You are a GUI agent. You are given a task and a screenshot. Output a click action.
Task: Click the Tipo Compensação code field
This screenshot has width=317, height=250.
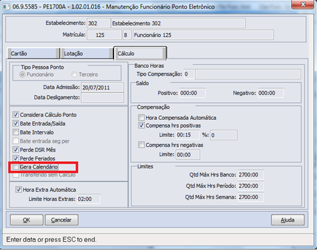[x=189, y=74]
